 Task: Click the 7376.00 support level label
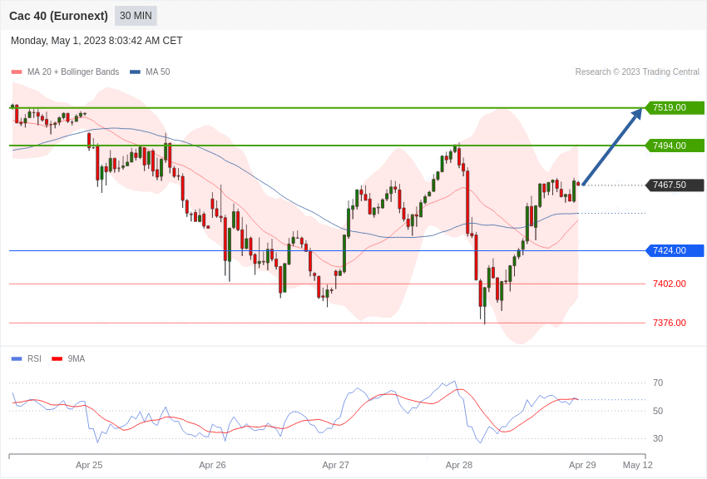[670, 323]
